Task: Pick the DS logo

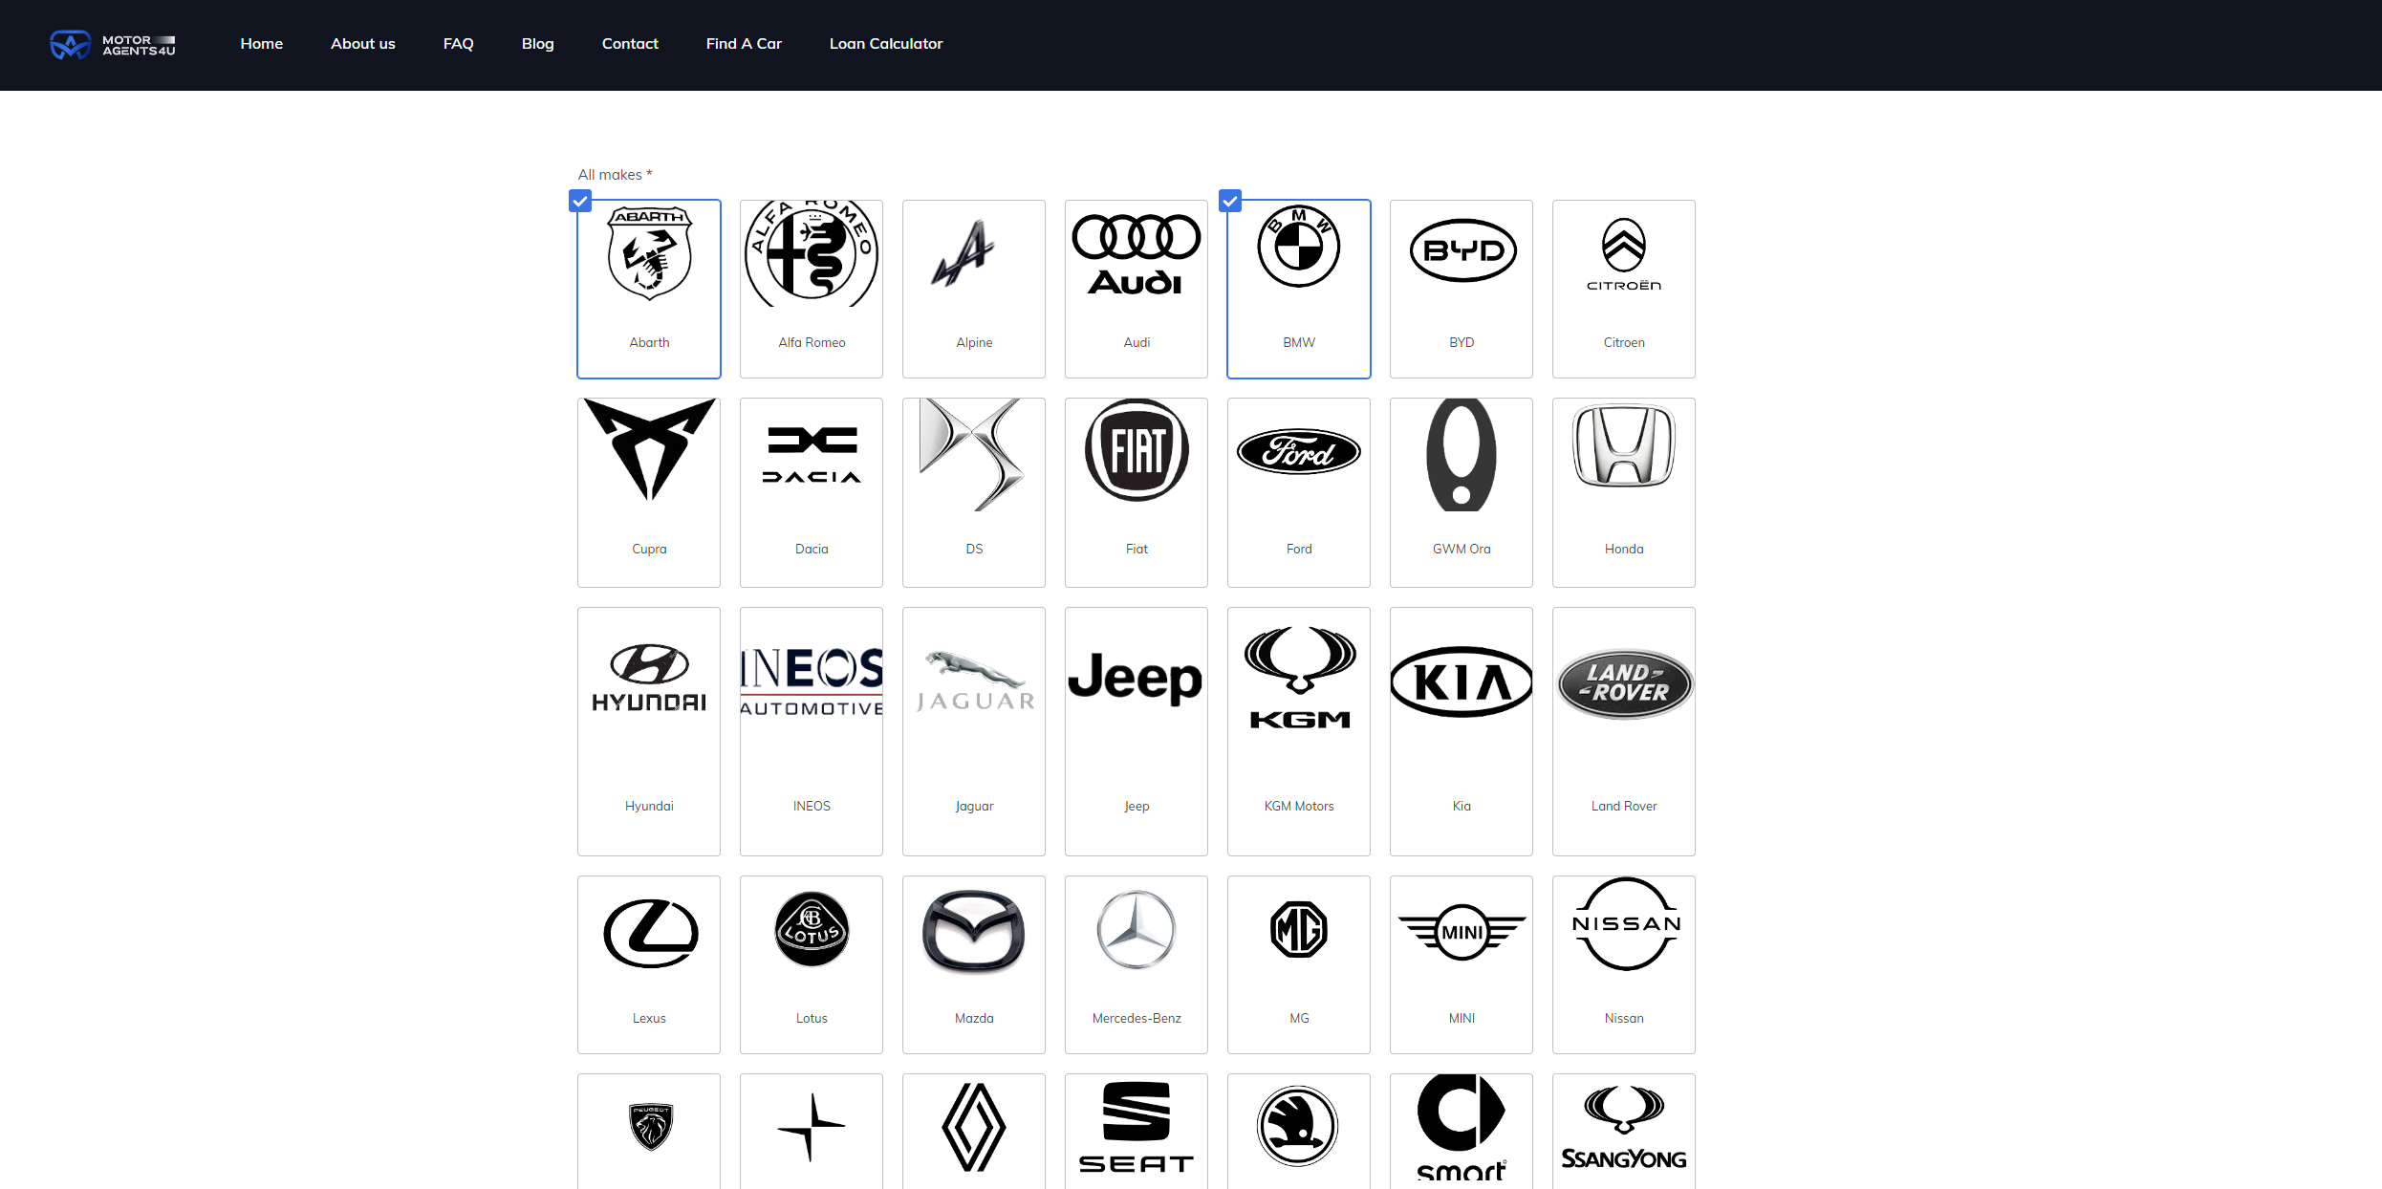Action: (x=971, y=455)
